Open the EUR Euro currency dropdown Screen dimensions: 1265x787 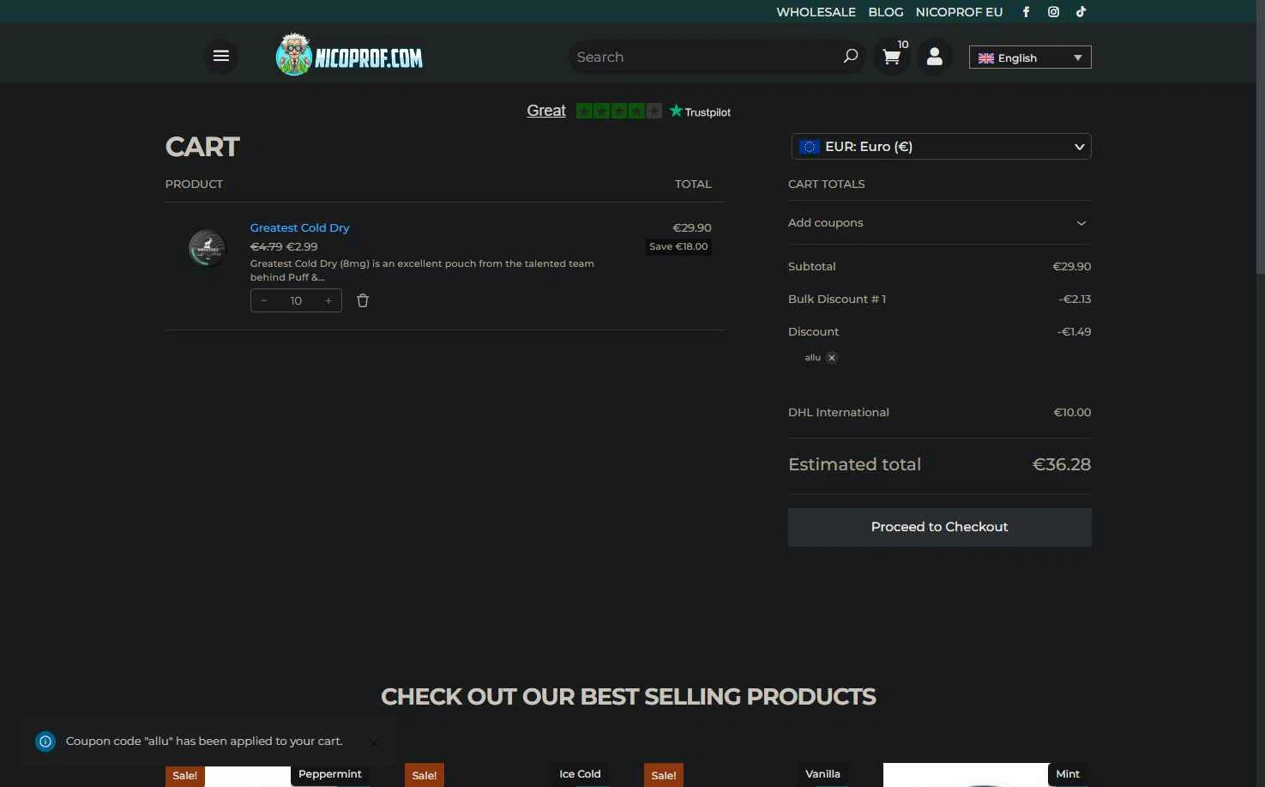pos(941,147)
